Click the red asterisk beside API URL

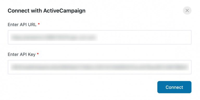(39, 24)
